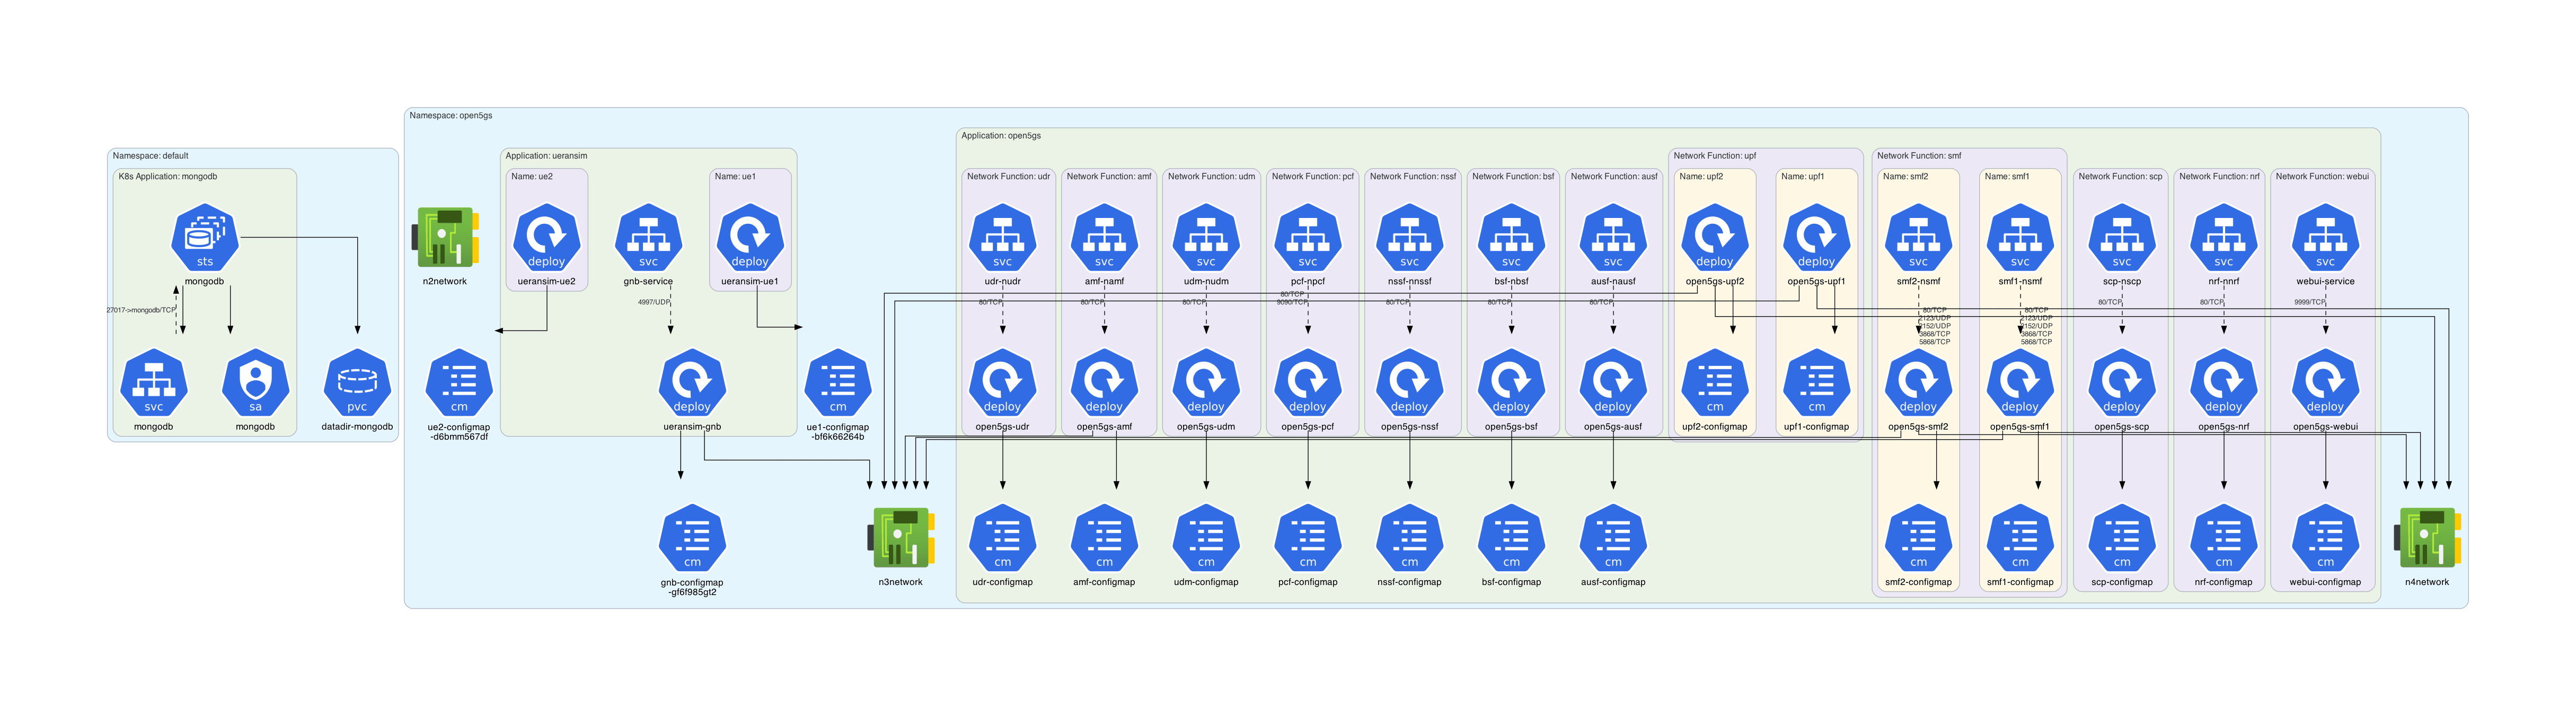
Task: Click the upf1-configmap cm icon
Action: (x=1816, y=382)
